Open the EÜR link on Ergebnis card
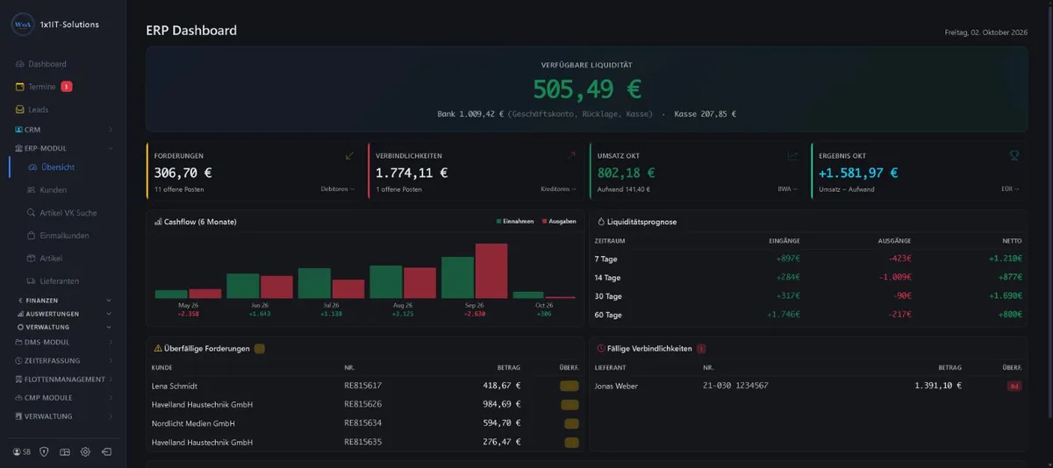Screen dimensions: 1053x468 pos(1010,189)
